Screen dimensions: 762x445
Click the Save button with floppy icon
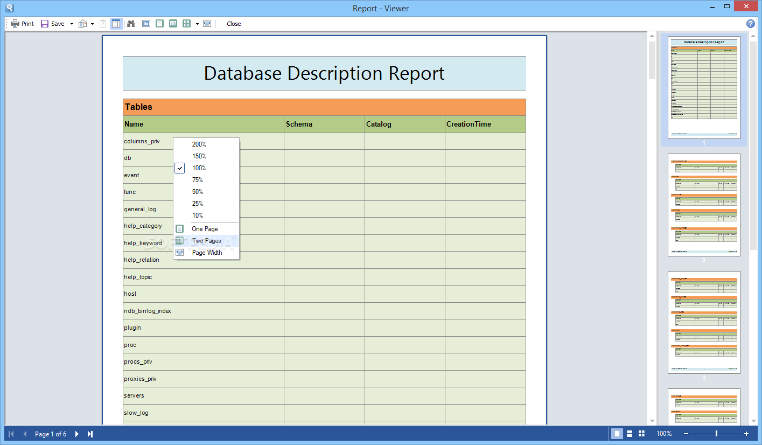point(53,24)
